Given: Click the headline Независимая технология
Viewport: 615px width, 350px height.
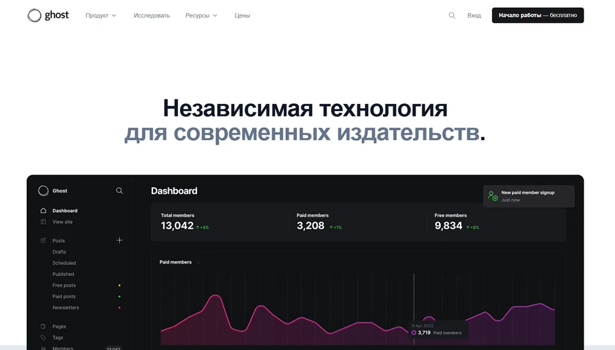Looking at the screenshot, I should [x=305, y=109].
